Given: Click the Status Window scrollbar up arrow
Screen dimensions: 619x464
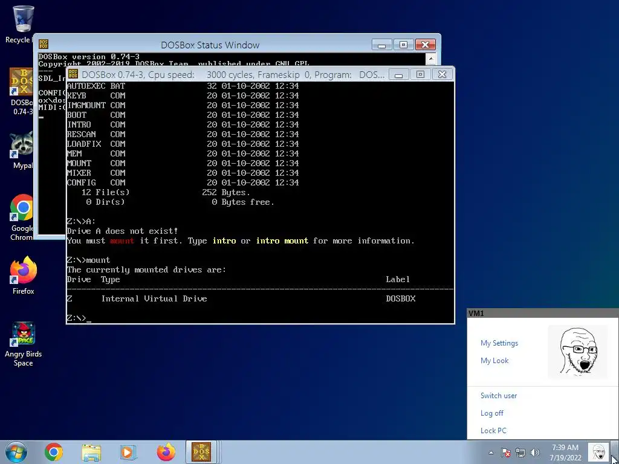Looking at the screenshot, I should [430, 59].
